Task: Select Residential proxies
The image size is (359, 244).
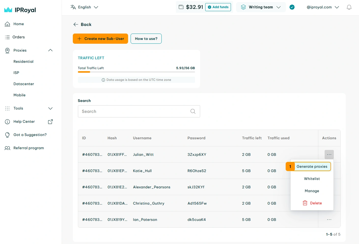Action: 23,62
